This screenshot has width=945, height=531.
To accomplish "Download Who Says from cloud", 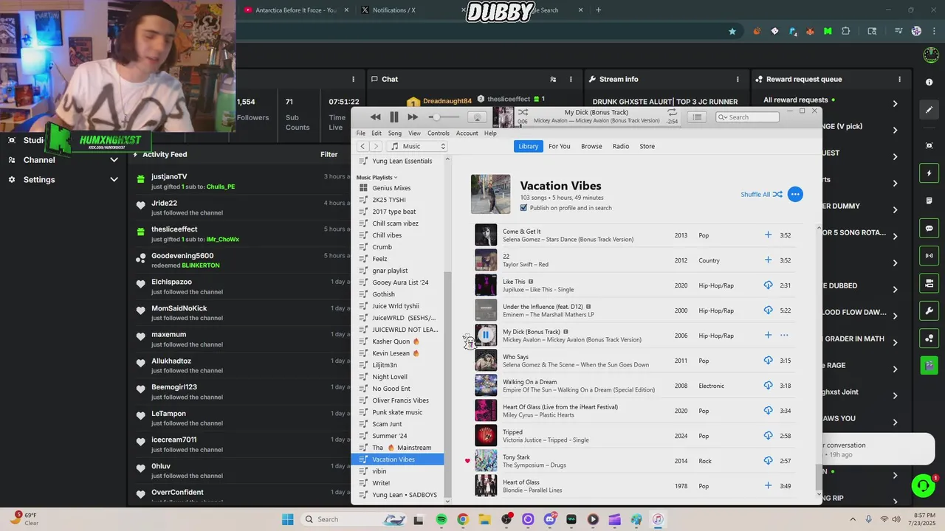I will [x=768, y=361].
